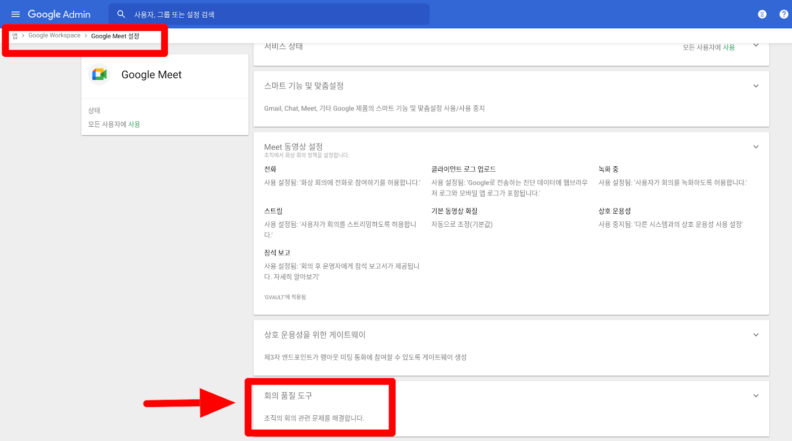Go to Google Workspace breadcrumb
The height and width of the screenshot is (441, 792).
(54, 36)
